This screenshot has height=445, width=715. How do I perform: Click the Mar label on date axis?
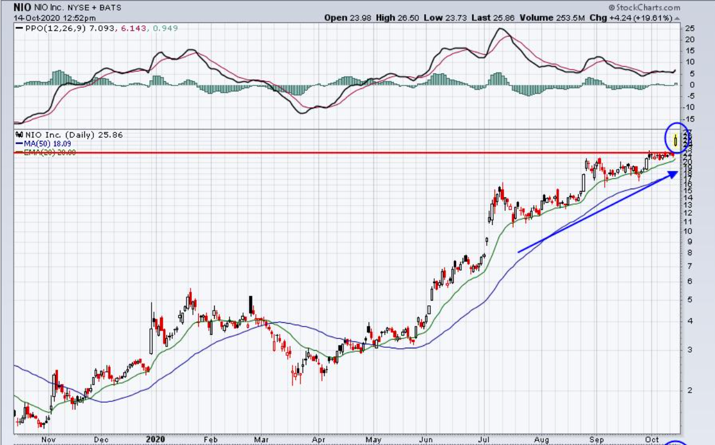[x=261, y=440]
